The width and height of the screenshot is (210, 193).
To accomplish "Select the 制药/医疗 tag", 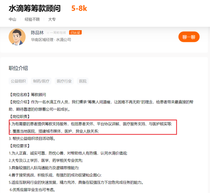I will (x=41, y=81).
